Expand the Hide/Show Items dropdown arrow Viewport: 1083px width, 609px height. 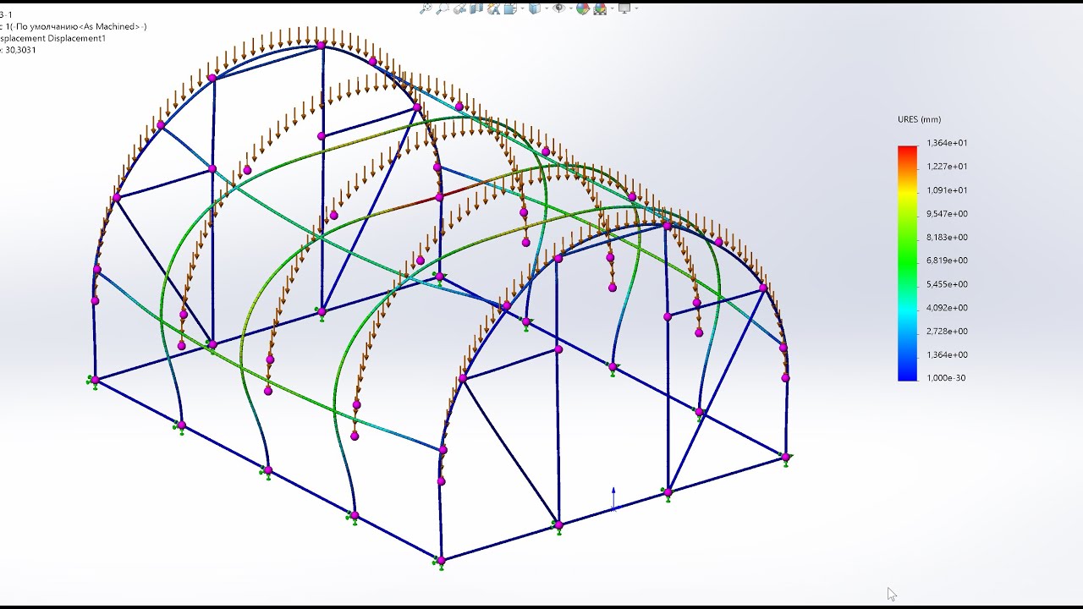[x=571, y=8]
